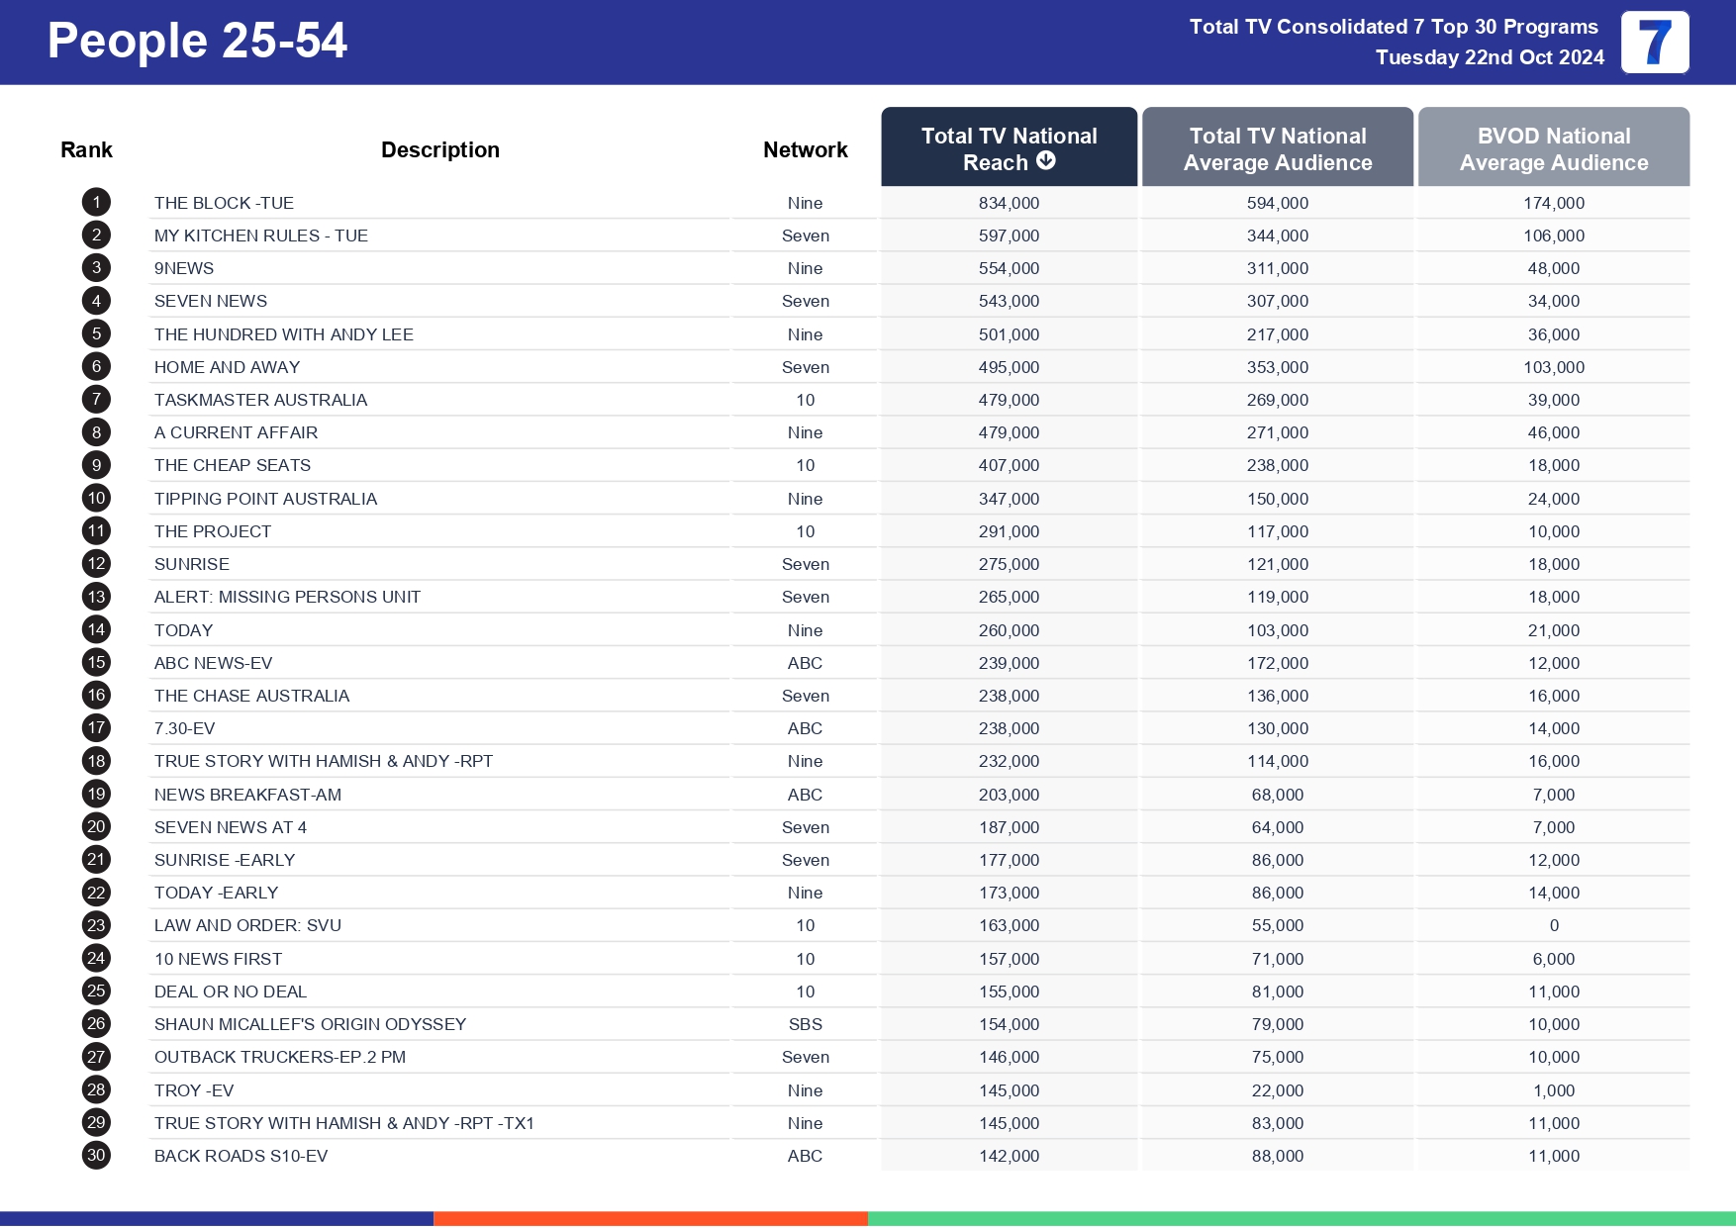Click the rank 30 badge beside BACK ROADS

point(95,1156)
